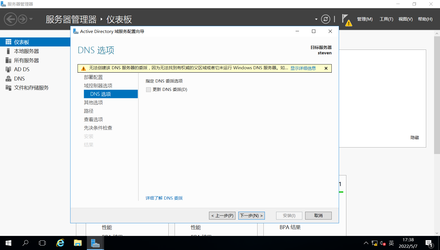Screen dimensions: 440x250
Task: Maximize the AD DS configuration wizard
Action: pos(314,31)
